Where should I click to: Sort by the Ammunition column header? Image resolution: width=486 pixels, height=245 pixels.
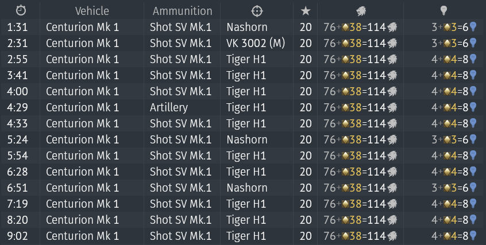[182, 11]
